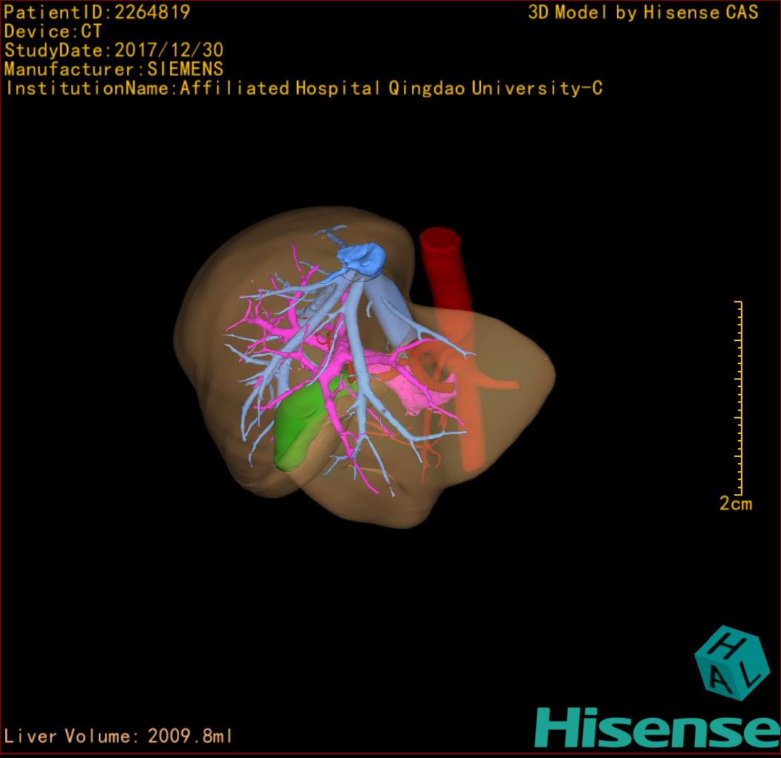This screenshot has width=781, height=758.
Task: Select the blue tumor mass on liver
Action: (x=362, y=259)
